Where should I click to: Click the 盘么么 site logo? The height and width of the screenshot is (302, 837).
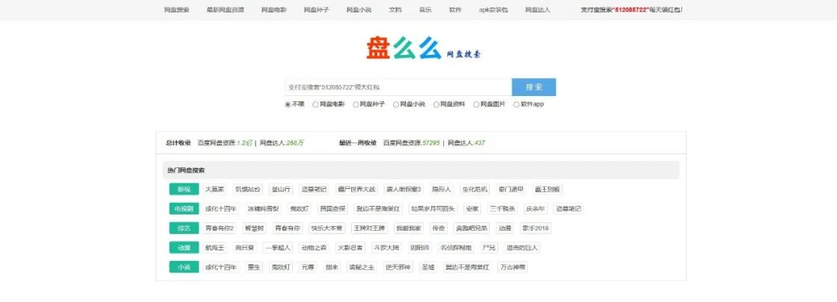click(423, 48)
